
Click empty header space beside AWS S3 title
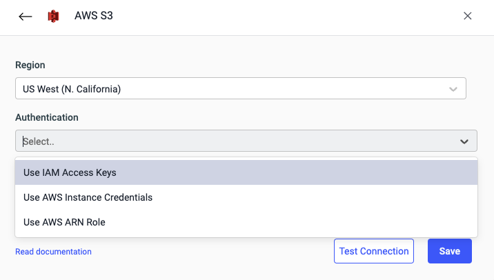tap(276, 17)
